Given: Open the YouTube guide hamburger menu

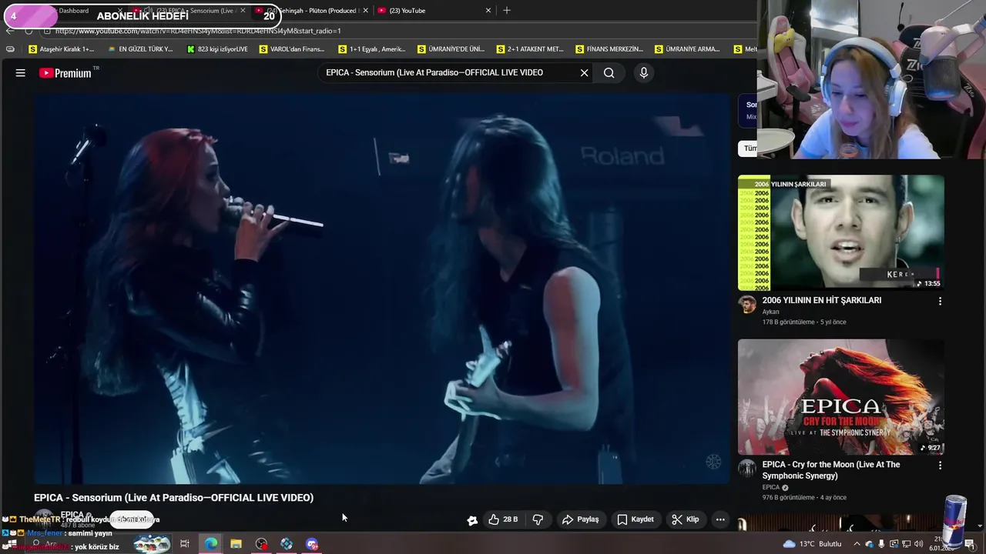Looking at the screenshot, I should [21, 73].
